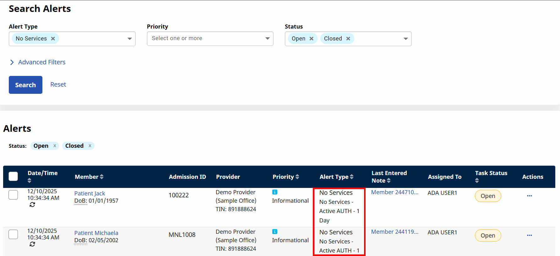The height and width of the screenshot is (256, 560).
Task: Sort alerts by the Alert Type column
Action: 351,177
